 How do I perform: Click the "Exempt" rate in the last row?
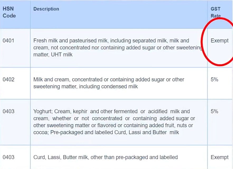(x=220, y=157)
